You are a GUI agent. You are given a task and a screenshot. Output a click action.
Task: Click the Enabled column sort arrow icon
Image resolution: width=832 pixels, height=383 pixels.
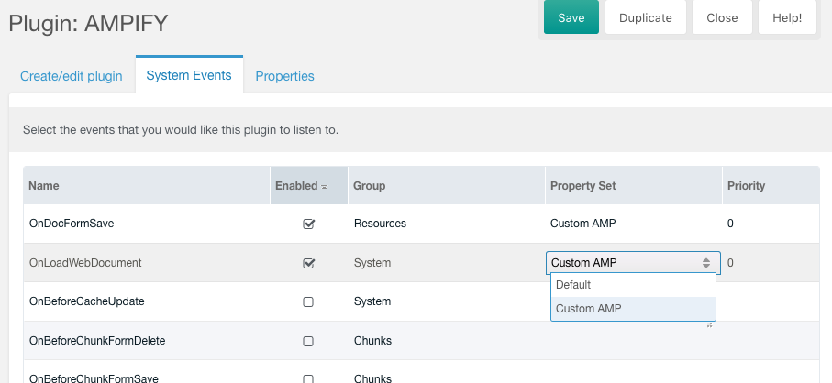[x=324, y=187]
